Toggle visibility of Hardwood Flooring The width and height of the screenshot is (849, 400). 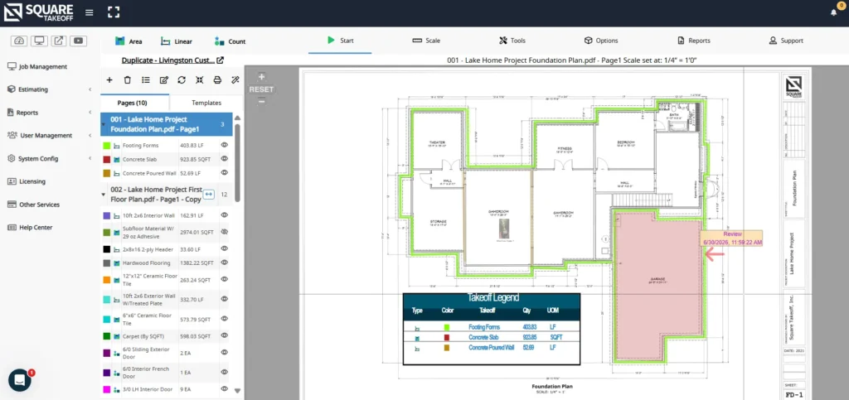tap(224, 263)
